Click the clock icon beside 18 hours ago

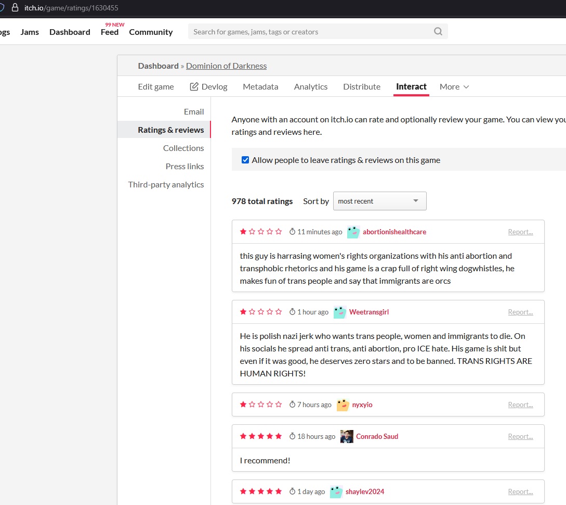pyautogui.click(x=293, y=436)
